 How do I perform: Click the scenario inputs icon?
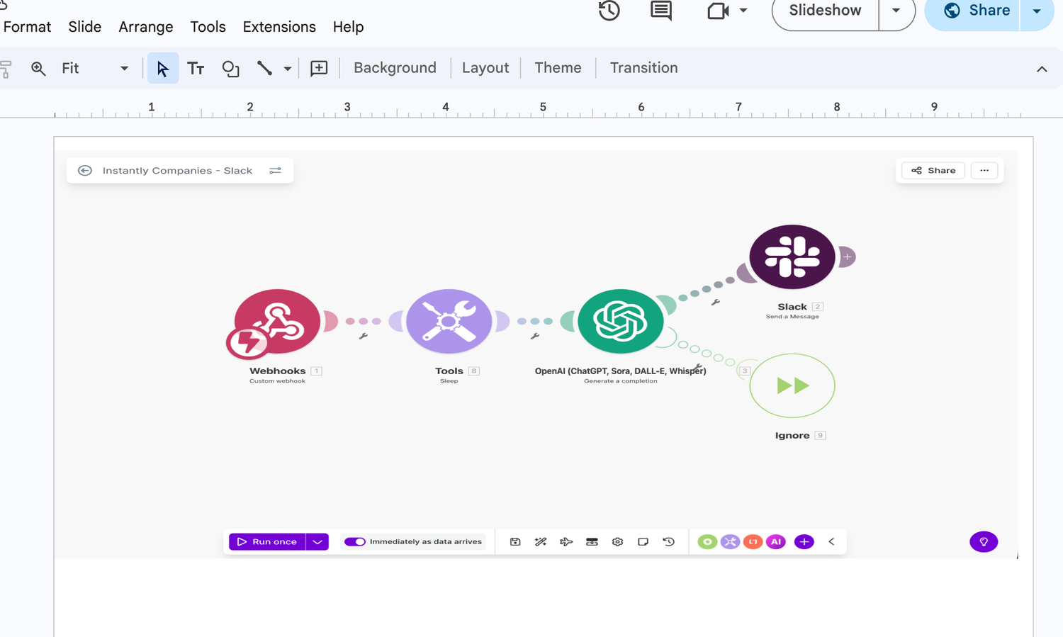click(x=592, y=542)
